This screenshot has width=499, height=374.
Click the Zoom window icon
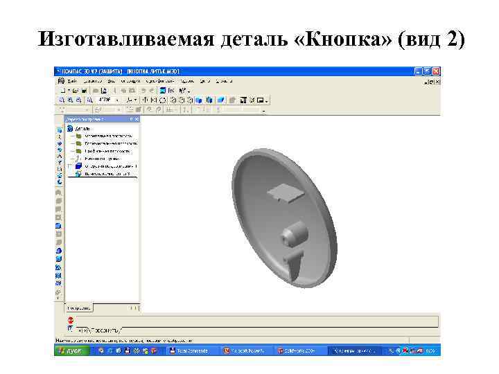pos(62,100)
